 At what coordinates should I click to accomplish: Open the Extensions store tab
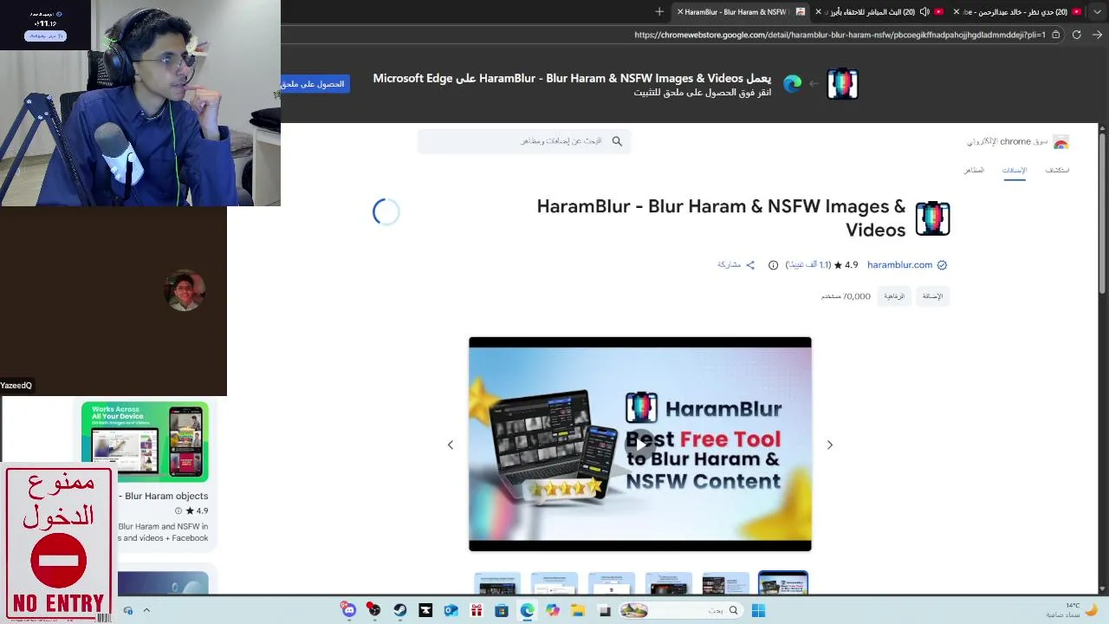tap(1015, 170)
